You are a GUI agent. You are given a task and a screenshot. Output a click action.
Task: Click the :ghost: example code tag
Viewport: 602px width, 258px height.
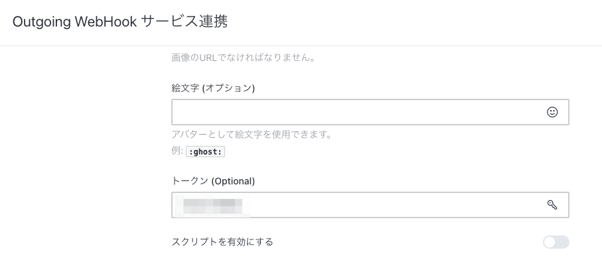click(205, 152)
